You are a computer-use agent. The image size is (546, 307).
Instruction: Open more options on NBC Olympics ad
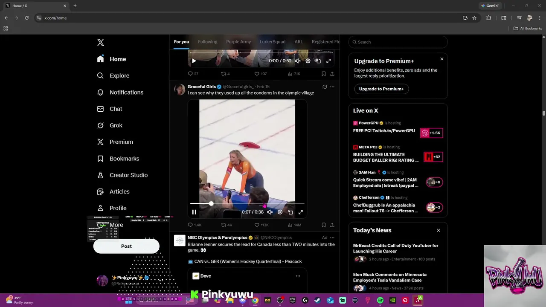coord(332,237)
